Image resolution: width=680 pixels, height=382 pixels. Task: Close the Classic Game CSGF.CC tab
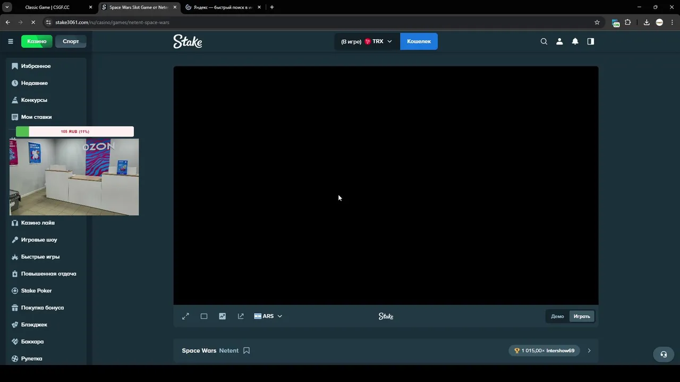(x=90, y=7)
